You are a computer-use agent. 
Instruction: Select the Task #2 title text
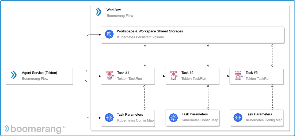coord(187,73)
